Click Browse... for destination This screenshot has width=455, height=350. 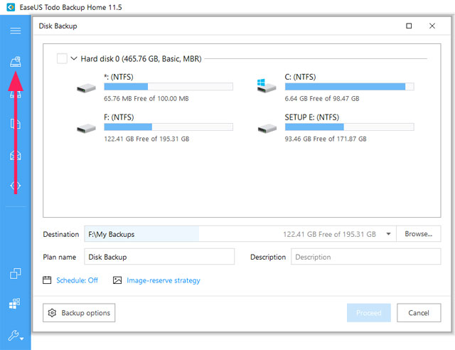pyautogui.click(x=419, y=234)
